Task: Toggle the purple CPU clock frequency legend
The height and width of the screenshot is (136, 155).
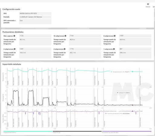Action: (127, 131)
